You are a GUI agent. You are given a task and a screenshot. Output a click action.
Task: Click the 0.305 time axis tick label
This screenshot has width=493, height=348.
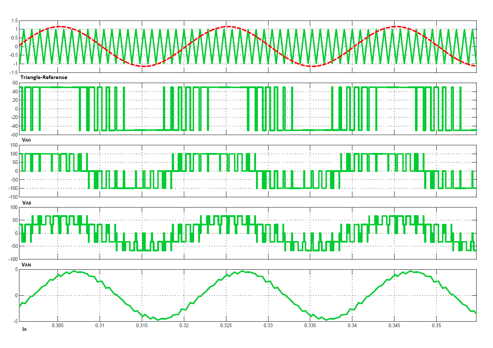[58, 325]
